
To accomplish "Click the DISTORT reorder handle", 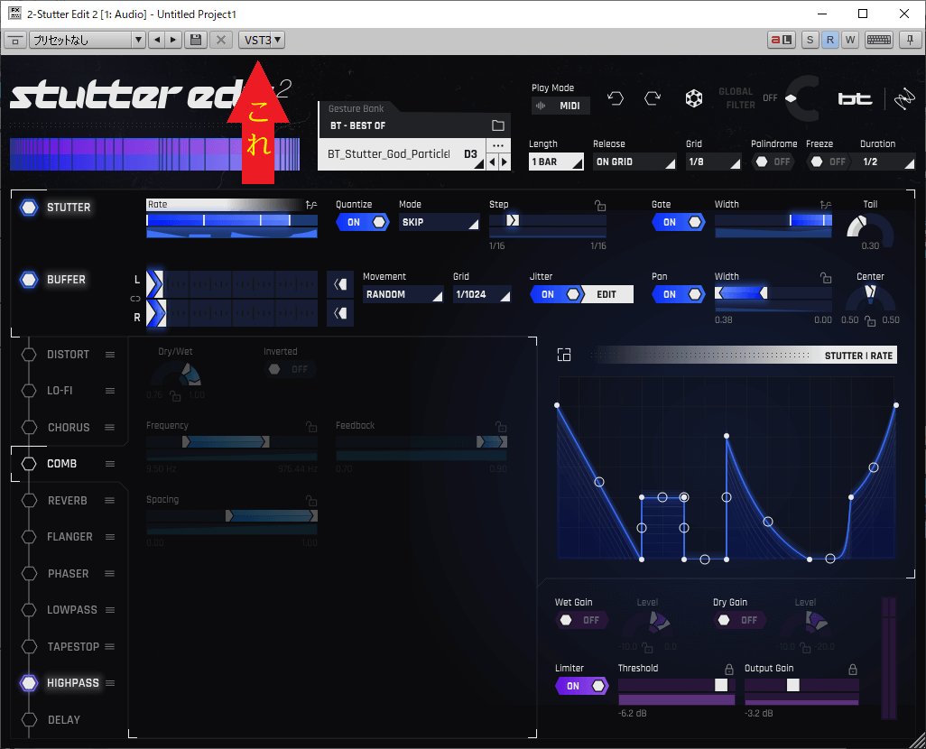I will click(110, 355).
